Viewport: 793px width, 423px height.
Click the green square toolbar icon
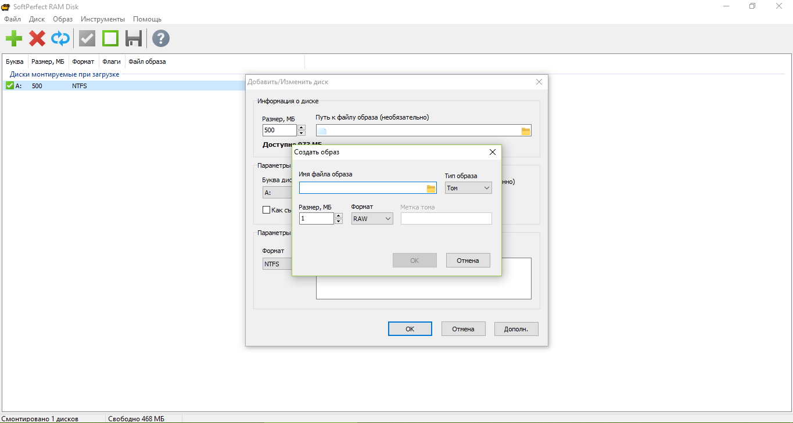(110, 39)
